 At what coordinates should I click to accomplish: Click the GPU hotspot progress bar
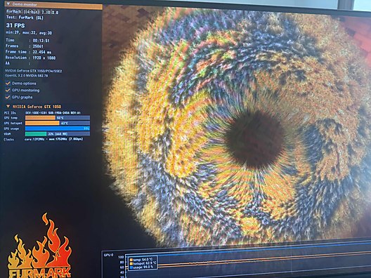pos(58,123)
